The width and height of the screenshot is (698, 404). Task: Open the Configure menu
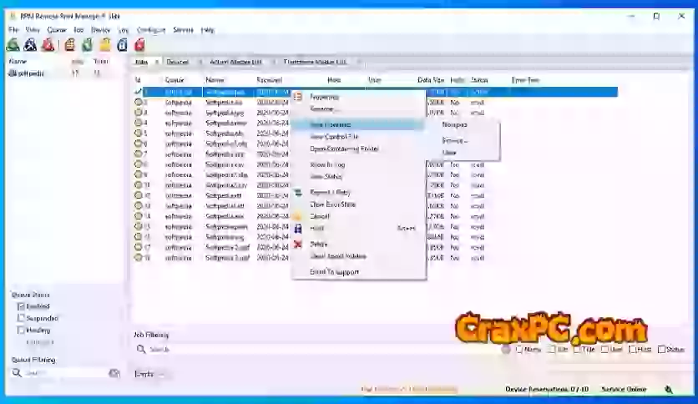(x=151, y=30)
